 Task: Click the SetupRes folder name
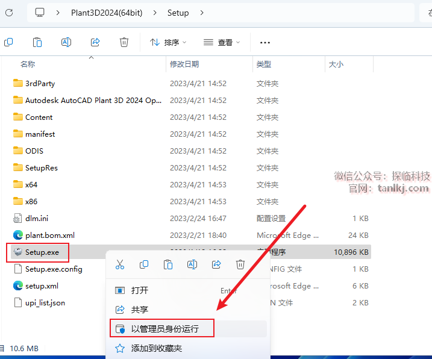(x=42, y=168)
